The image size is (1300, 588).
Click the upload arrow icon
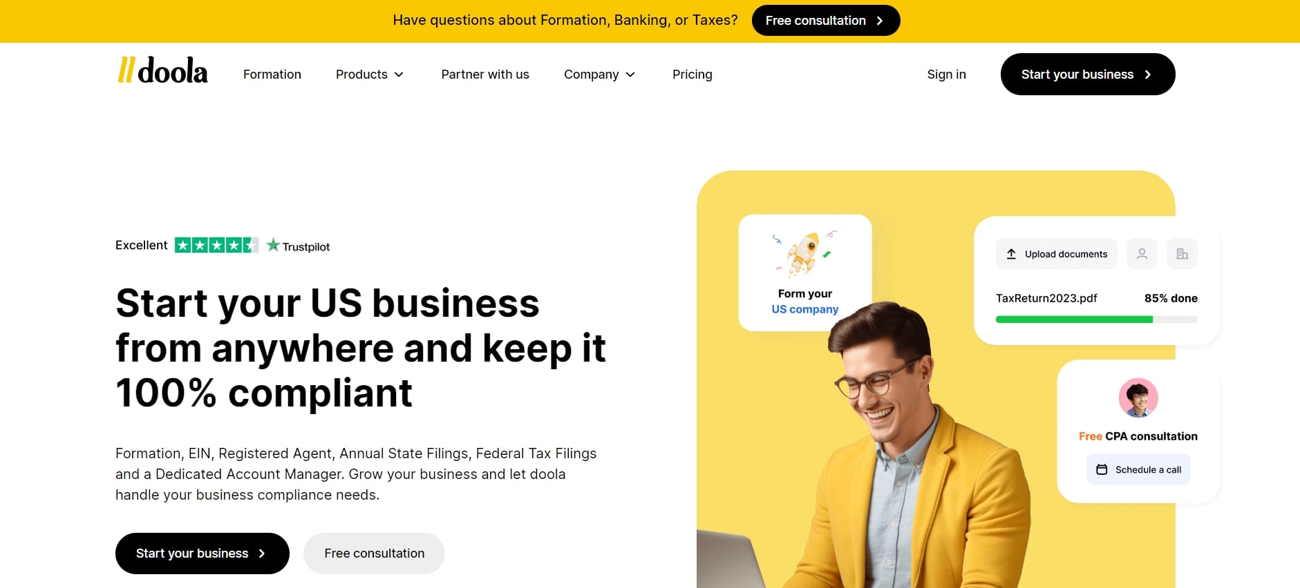tap(1011, 254)
